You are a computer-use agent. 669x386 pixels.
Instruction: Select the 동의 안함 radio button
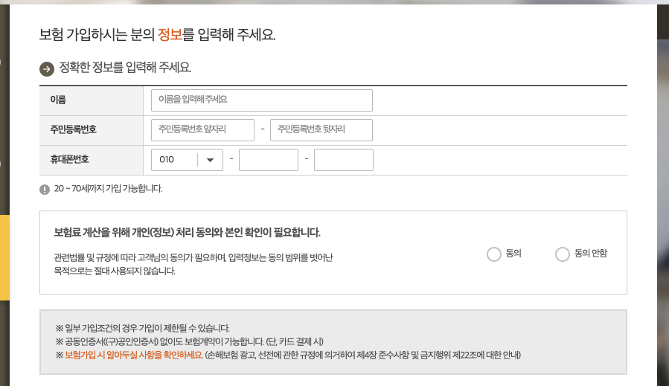click(x=563, y=254)
